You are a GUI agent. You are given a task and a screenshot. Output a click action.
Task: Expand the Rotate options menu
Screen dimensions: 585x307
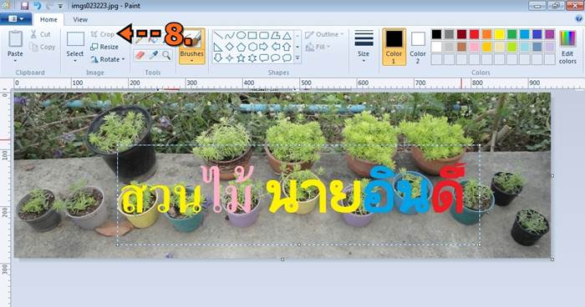tap(108, 59)
